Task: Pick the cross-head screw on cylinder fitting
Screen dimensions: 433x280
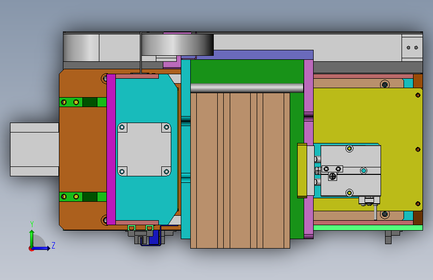Action: [333, 176]
